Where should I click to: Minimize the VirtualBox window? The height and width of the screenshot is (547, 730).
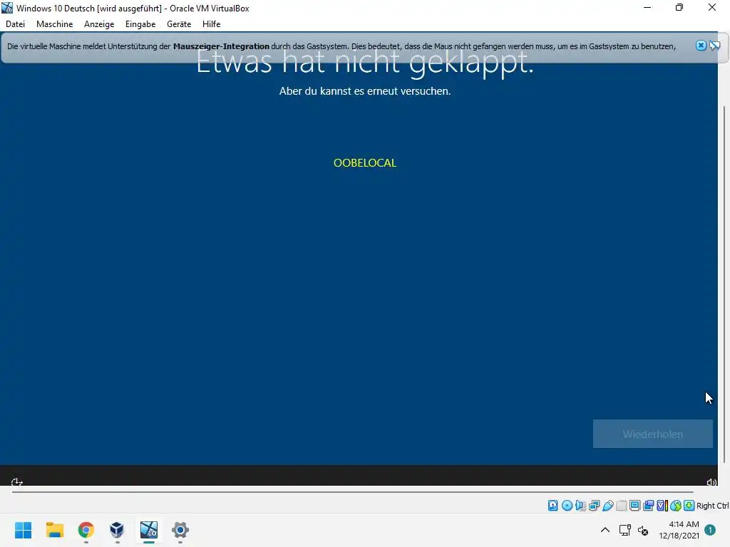(x=647, y=8)
